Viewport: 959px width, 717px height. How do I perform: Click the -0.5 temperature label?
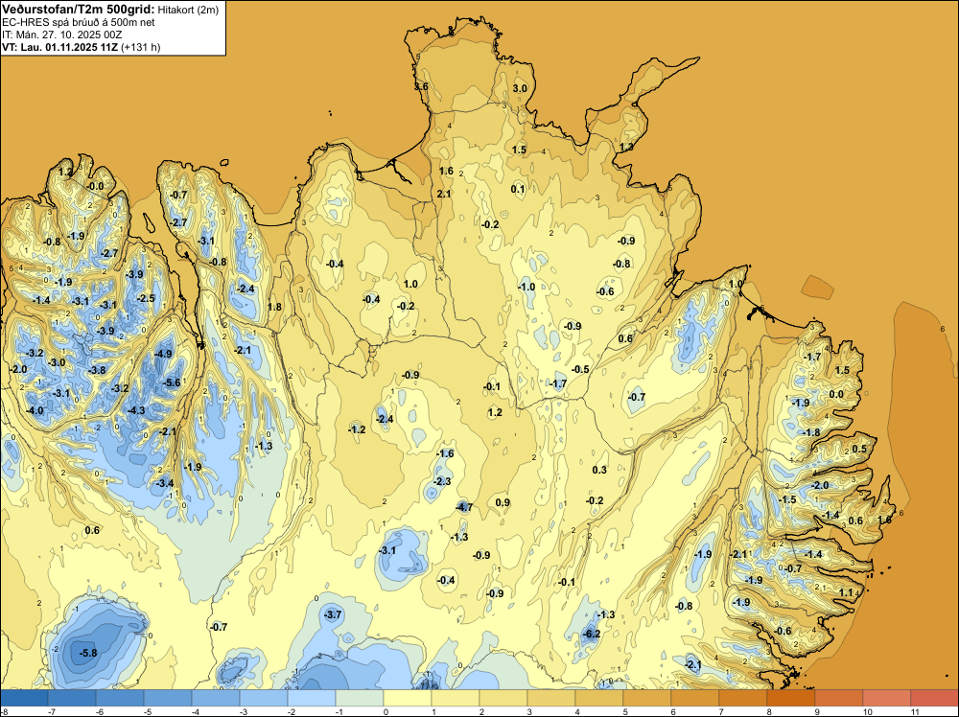click(580, 369)
